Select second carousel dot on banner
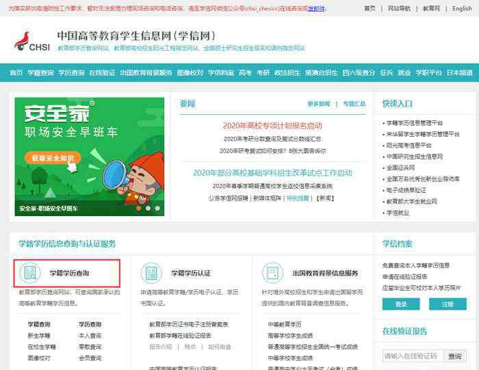 point(148,208)
